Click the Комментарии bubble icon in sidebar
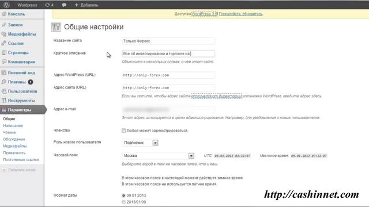The image size is (369, 207). coord(4,62)
